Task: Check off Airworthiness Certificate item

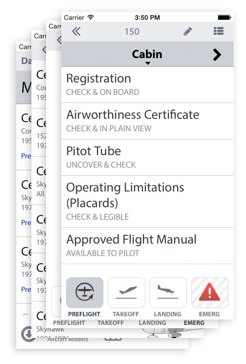Action: (x=147, y=121)
